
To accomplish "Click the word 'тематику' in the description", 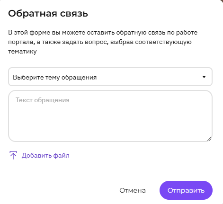I will [22, 52].
